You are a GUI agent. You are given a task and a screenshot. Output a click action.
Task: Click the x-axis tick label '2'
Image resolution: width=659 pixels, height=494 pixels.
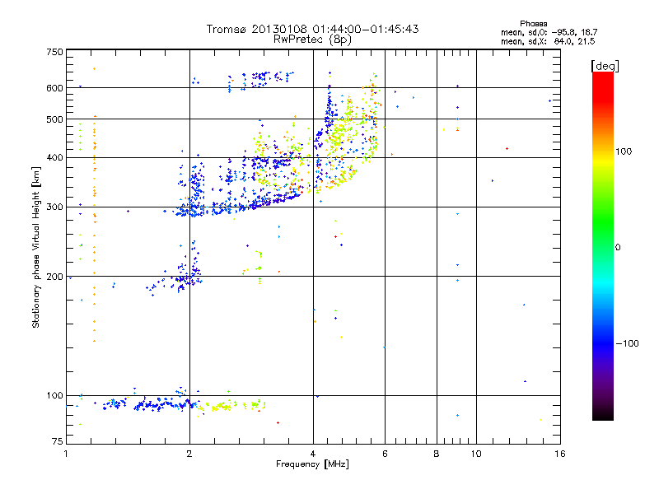point(189,454)
